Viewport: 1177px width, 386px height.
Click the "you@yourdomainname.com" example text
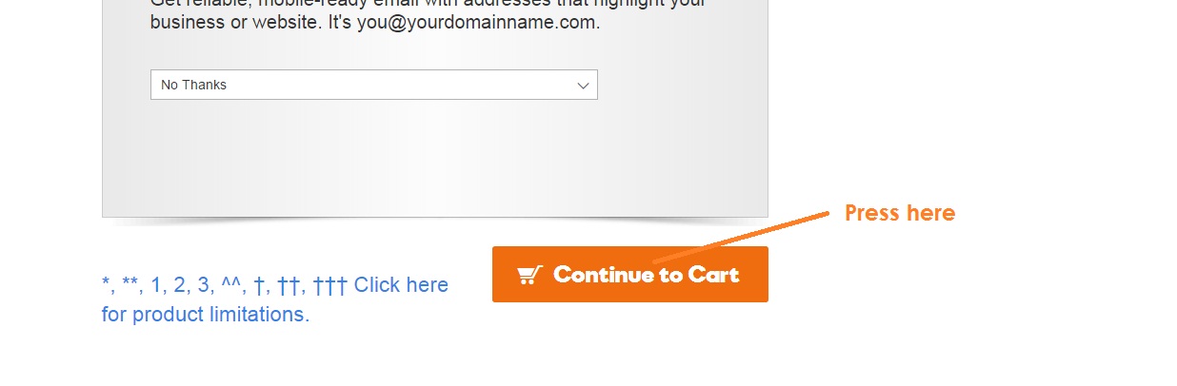[x=478, y=22]
